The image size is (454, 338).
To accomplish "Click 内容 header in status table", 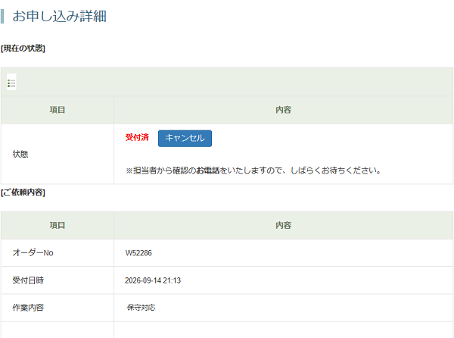I will point(284,110).
